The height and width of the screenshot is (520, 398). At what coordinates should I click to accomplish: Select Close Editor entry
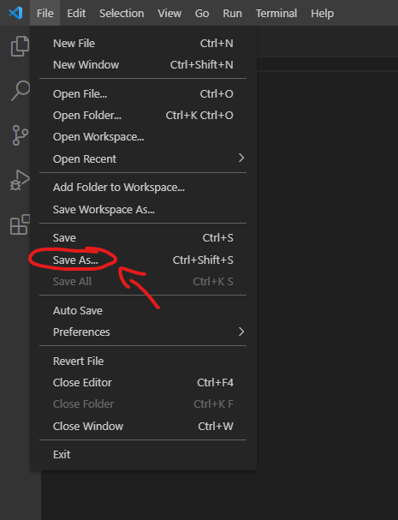coord(143,383)
